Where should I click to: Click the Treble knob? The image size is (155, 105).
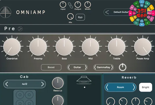pyautogui.click(x=116, y=47)
